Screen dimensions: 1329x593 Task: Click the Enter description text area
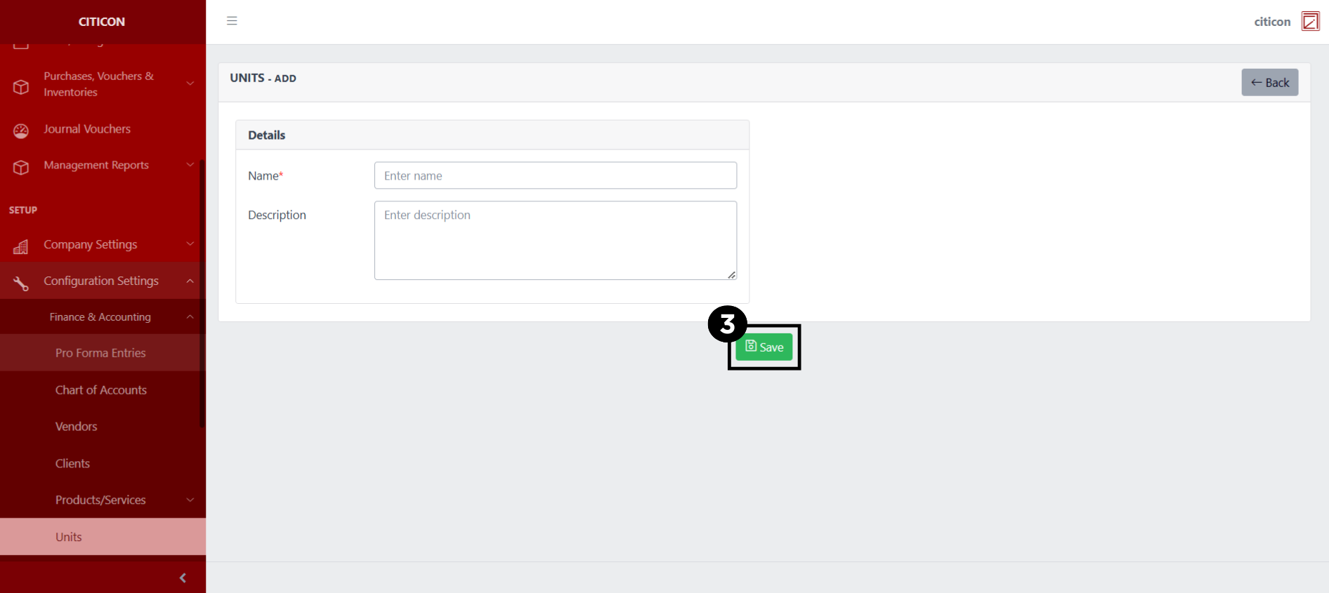click(x=555, y=240)
